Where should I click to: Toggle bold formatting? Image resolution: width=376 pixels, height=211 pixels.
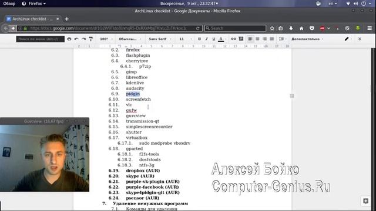(x=199, y=39)
